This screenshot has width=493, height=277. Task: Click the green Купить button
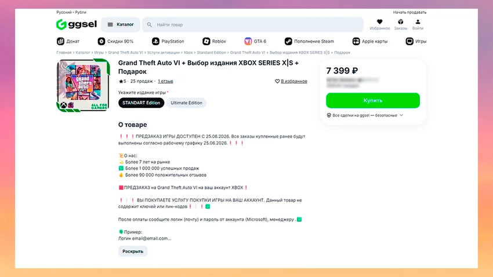click(372, 100)
